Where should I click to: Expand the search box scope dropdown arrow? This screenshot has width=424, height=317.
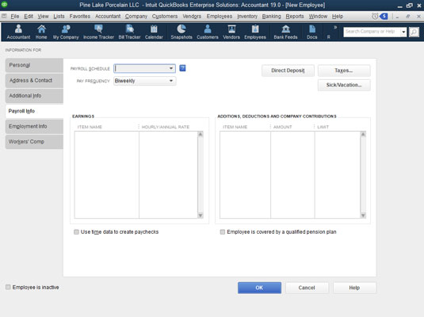(x=403, y=32)
